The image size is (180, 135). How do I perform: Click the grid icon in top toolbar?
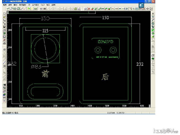click(x=45, y=9)
